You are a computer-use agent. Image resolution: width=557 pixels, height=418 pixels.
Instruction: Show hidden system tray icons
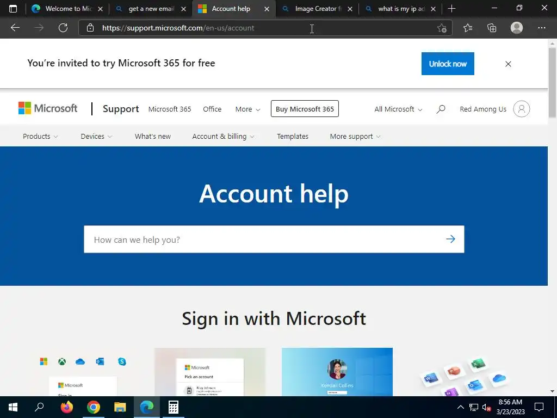(x=460, y=407)
